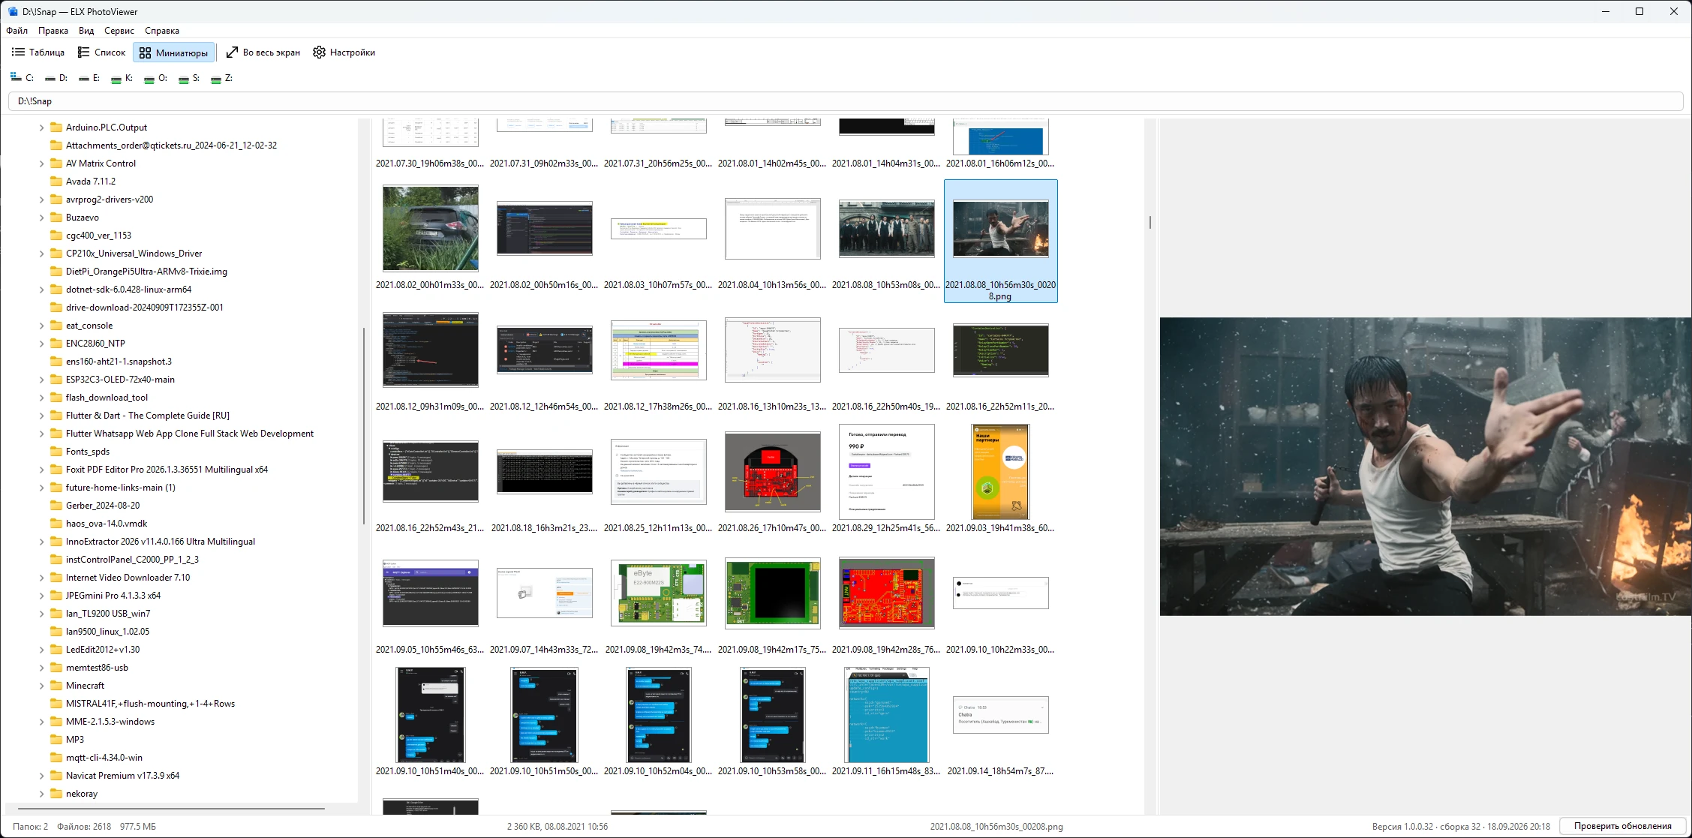Select Navicat Premium v17.3.9 x64 folder
The width and height of the screenshot is (1692, 838).
[122, 776]
